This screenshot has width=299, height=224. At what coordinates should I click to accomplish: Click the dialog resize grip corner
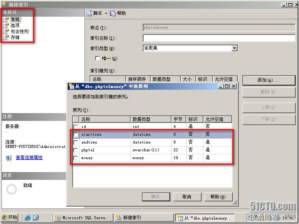pyautogui.click(x=235, y=203)
